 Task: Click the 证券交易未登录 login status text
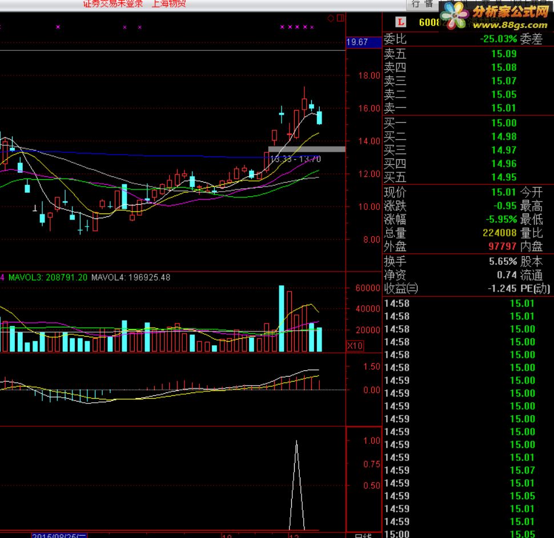113,3
